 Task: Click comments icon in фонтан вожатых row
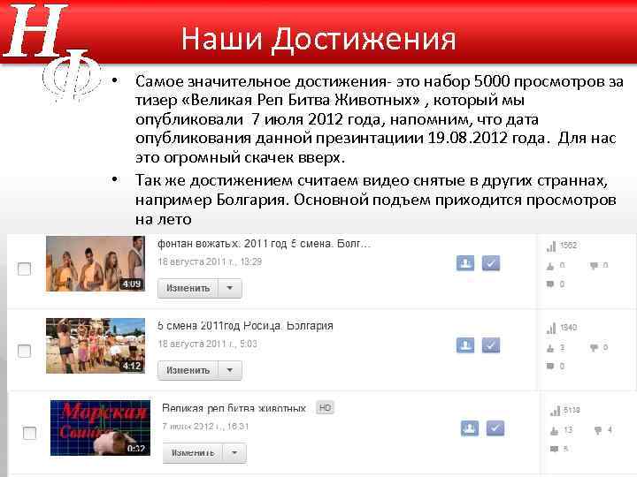click(x=550, y=284)
